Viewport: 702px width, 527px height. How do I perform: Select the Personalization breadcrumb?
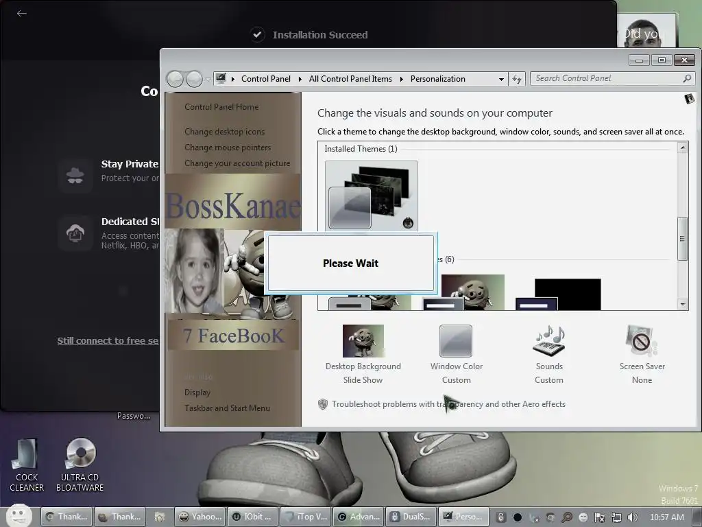pyautogui.click(x=438, y=79)
